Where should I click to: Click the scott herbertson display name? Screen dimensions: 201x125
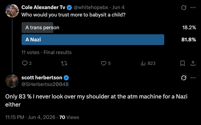pos(42,78)
